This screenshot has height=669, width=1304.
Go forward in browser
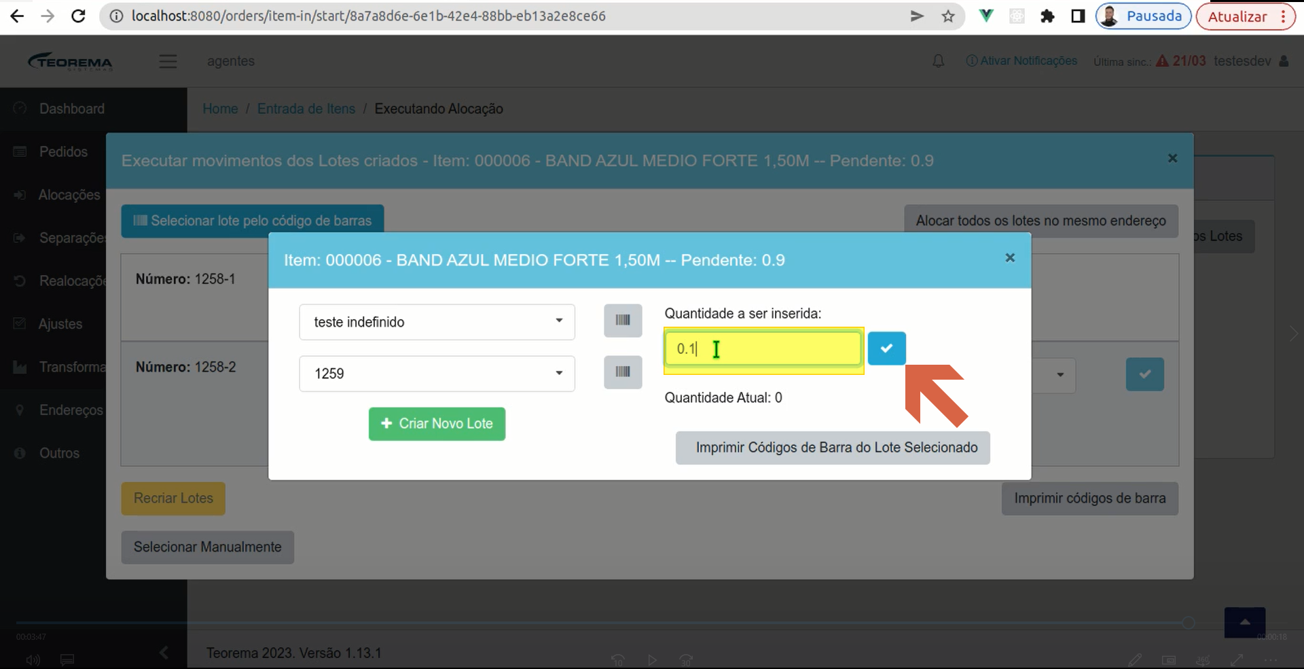pos(48,16)
